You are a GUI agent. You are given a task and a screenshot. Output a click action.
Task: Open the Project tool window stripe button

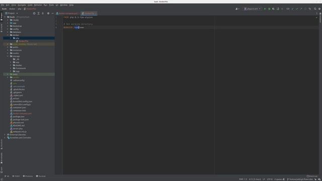2,17
